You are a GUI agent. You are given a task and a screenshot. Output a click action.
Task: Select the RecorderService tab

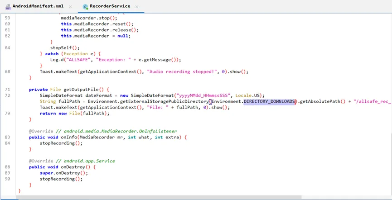(110, 6)
